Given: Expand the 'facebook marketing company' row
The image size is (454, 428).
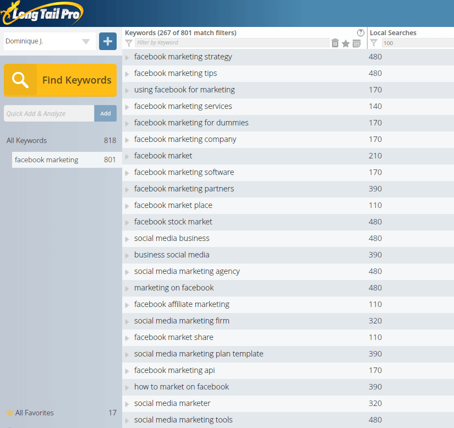Looking at the screenshot, I should click(127, 140).
